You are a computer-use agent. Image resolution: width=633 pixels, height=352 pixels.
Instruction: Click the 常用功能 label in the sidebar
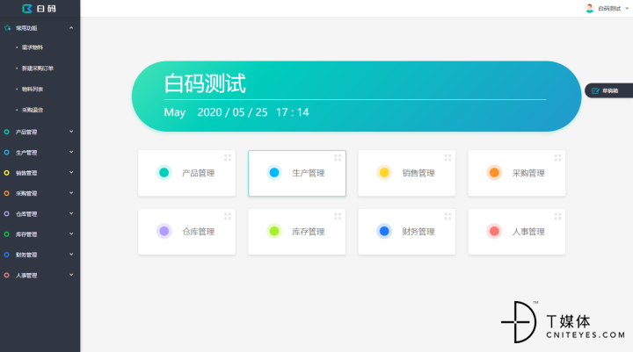(26, 28)
